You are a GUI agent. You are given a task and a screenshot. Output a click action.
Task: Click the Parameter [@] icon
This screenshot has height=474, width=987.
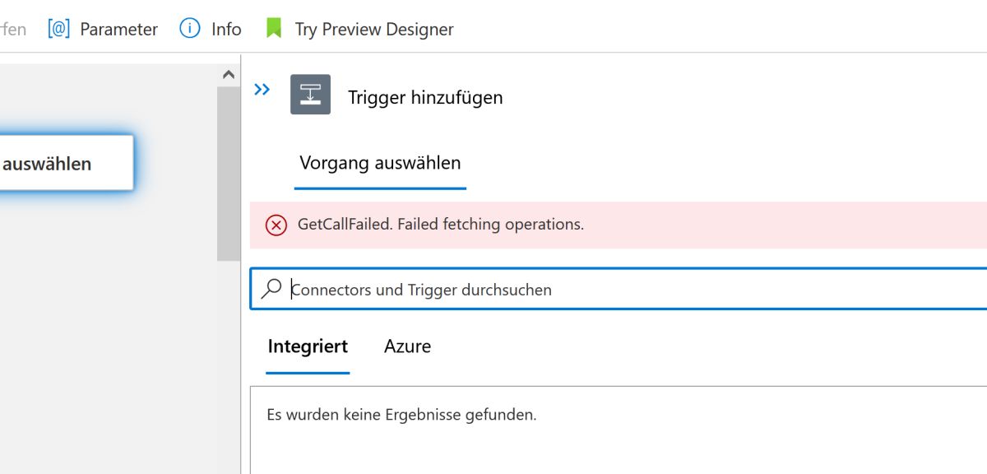point(58,29)
